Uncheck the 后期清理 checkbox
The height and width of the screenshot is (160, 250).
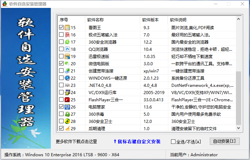pos(61,128)
